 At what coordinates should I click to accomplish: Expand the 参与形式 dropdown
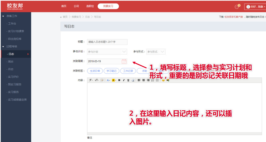[156, 52]
